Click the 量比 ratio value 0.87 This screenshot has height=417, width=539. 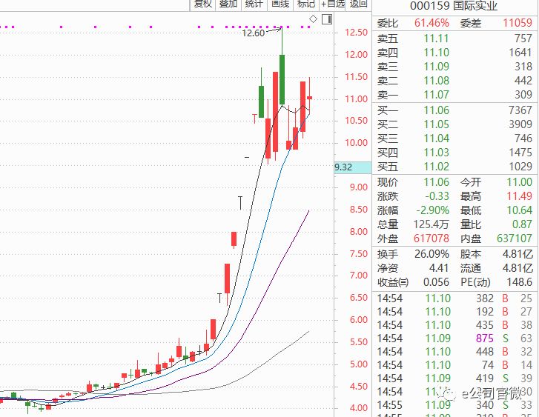pos(522,224)
